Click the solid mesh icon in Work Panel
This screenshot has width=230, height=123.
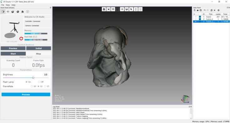coord(18,12)
